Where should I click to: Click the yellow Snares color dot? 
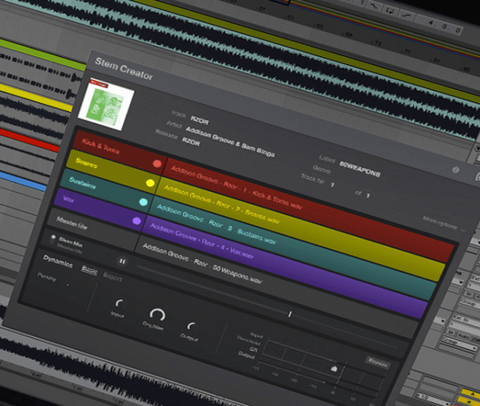150,183
